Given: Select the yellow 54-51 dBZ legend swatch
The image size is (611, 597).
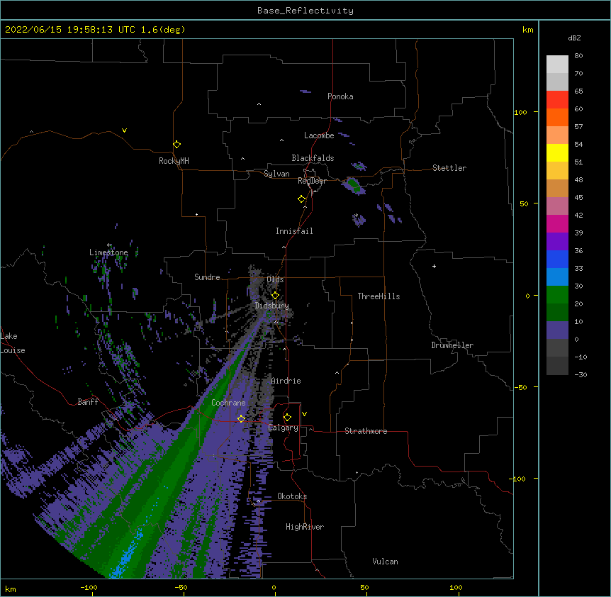Looking at the screenshot, I should [557, 152].
